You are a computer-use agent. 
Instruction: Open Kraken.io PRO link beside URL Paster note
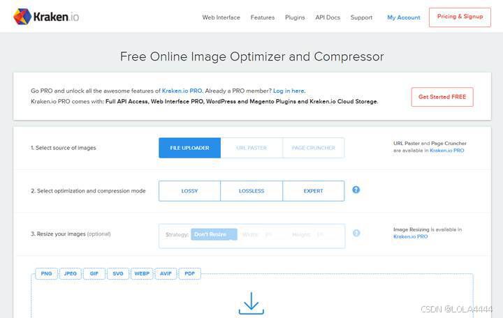click(x=447, y=151)
